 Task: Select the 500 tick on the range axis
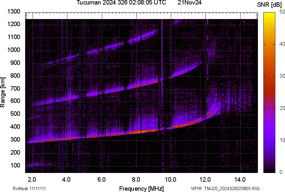point(16,114)
